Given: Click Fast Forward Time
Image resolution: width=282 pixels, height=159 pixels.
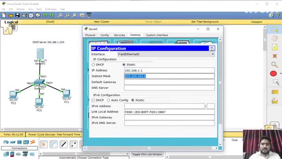Looking at the screenshot, I should [68, 134].
